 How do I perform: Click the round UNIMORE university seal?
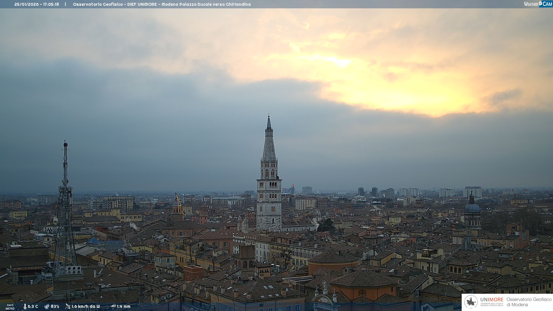[x=471, y=302]
